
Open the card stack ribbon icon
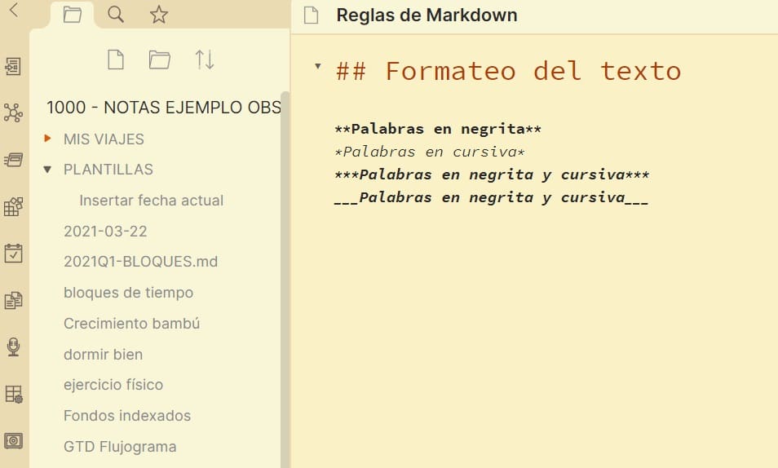13,160
